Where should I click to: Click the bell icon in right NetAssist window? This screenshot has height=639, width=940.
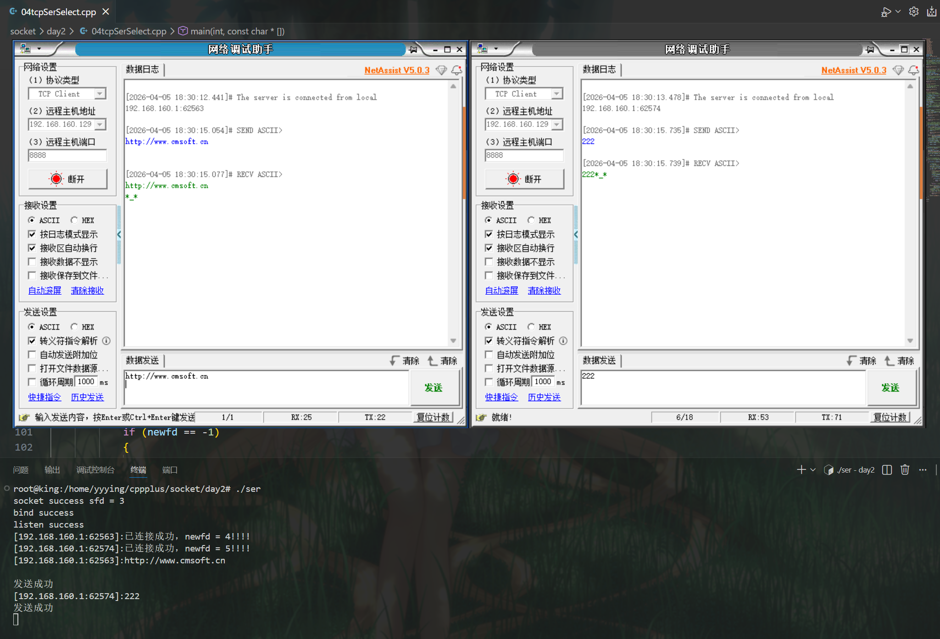click(913, 70)
